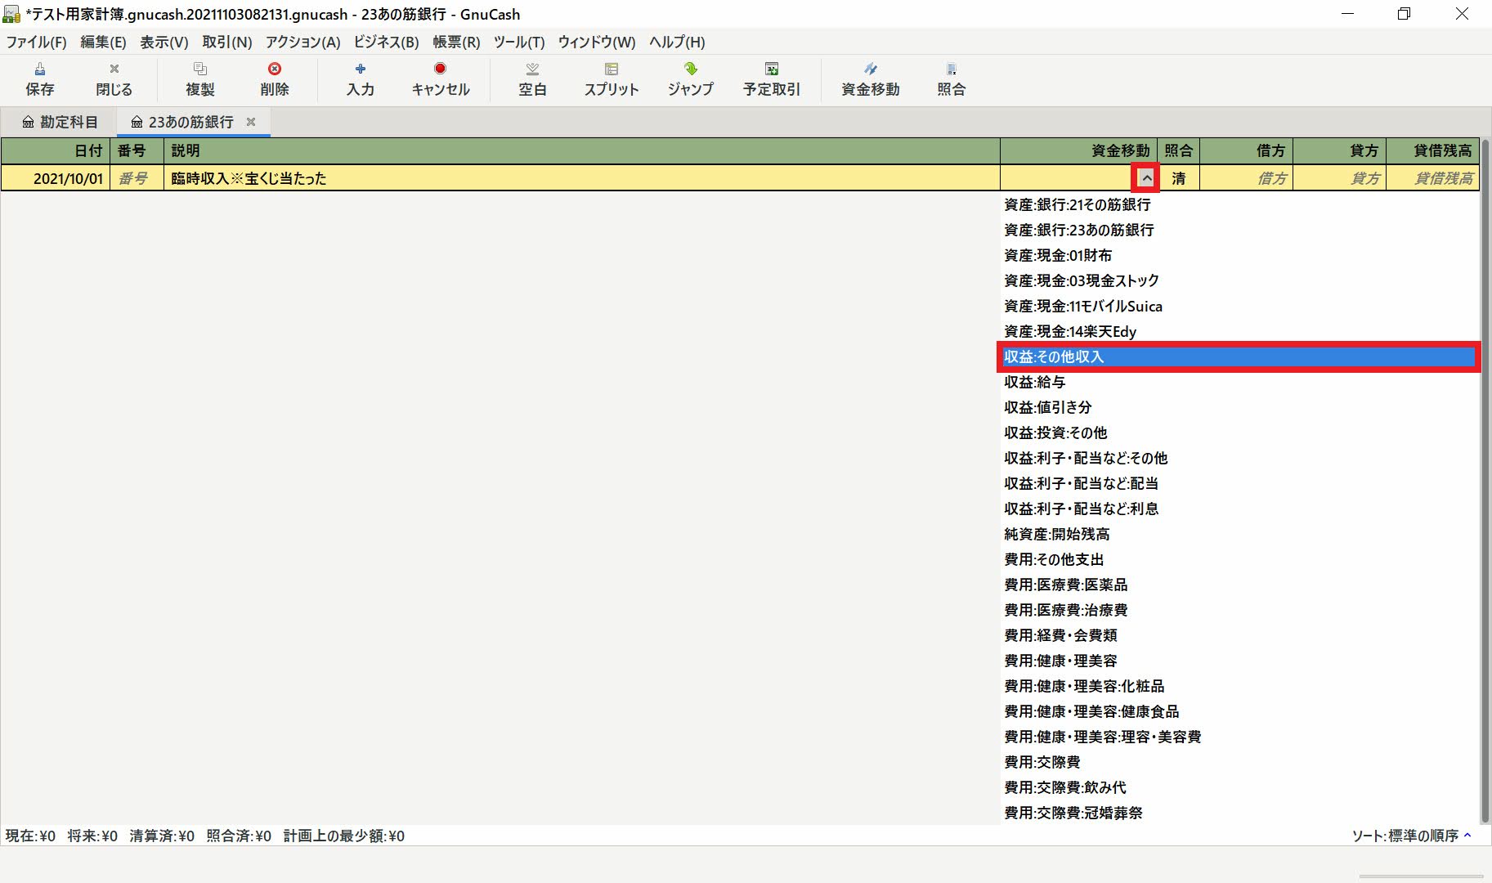This screenshot has width=1492, height=883.
Task: Choose 資産:銀行:23あの筋銀行 from the list
Action: [1239, 230]
